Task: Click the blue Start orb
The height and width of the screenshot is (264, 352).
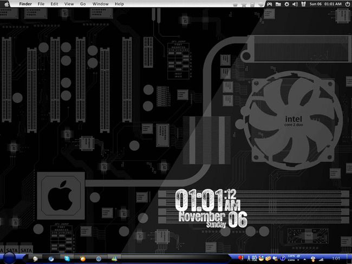Action: click(9, 258)
